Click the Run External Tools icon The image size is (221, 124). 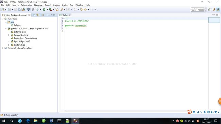50,10
